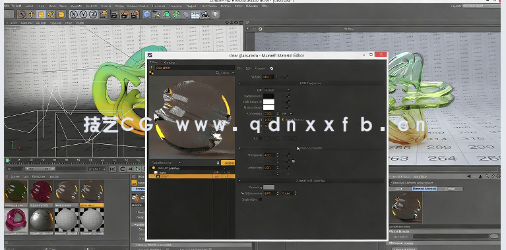
Task: Open the Attenuation unit dropdown
Action: [x=287, y=114]
